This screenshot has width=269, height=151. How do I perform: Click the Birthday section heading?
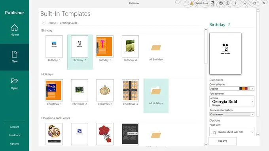coord(47,30)
